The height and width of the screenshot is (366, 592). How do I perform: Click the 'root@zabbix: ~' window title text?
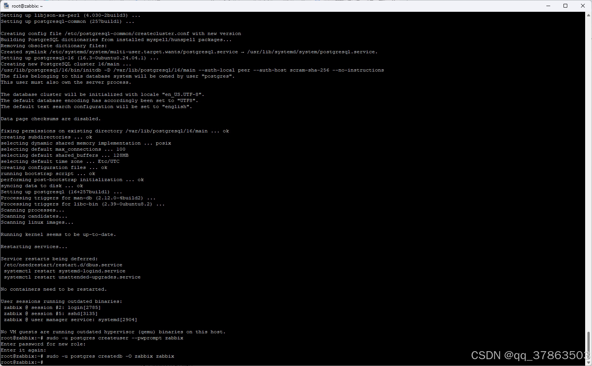click(x=27, y=6)
